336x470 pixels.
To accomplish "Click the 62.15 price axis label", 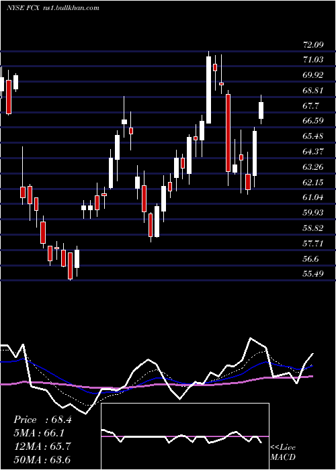I will pos(313,182).
